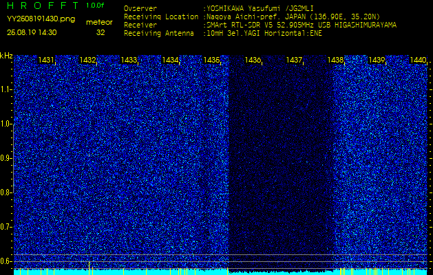Click the 0.7 frequency axis label

tap(4, 227)
